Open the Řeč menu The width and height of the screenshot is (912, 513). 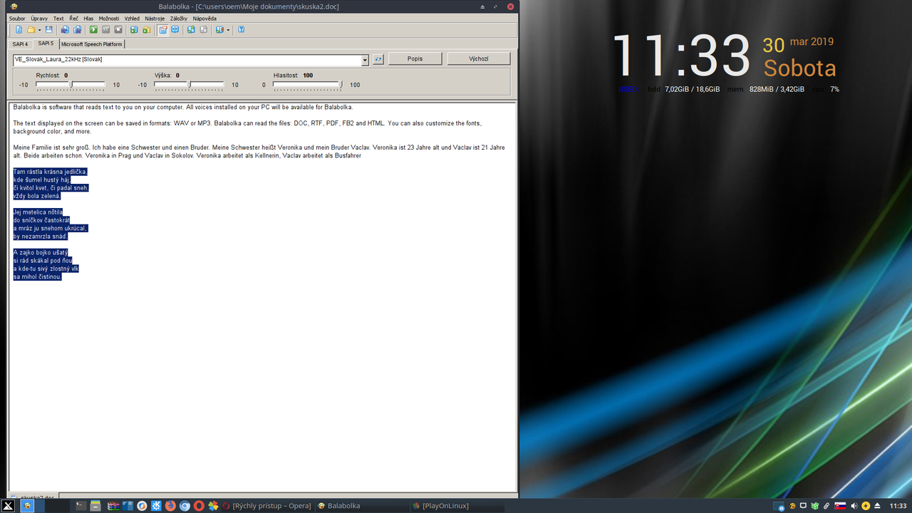point(74,19)
